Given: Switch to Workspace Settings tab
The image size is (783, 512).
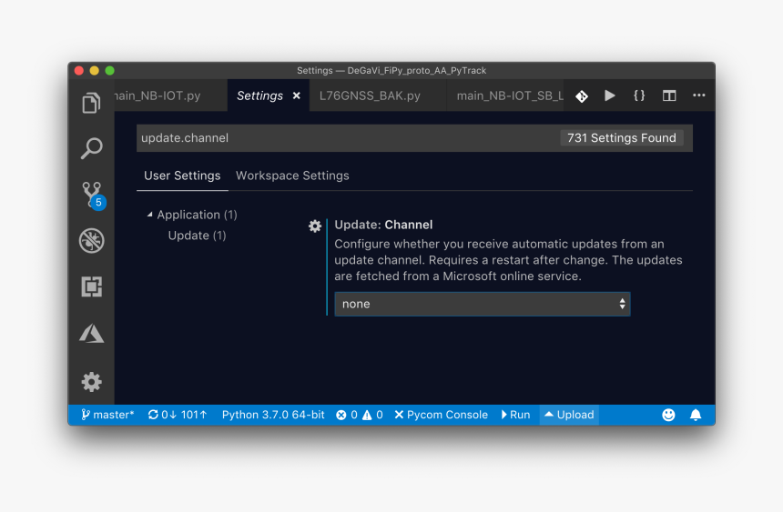Looking at the screenshot, I should [292, 176].
